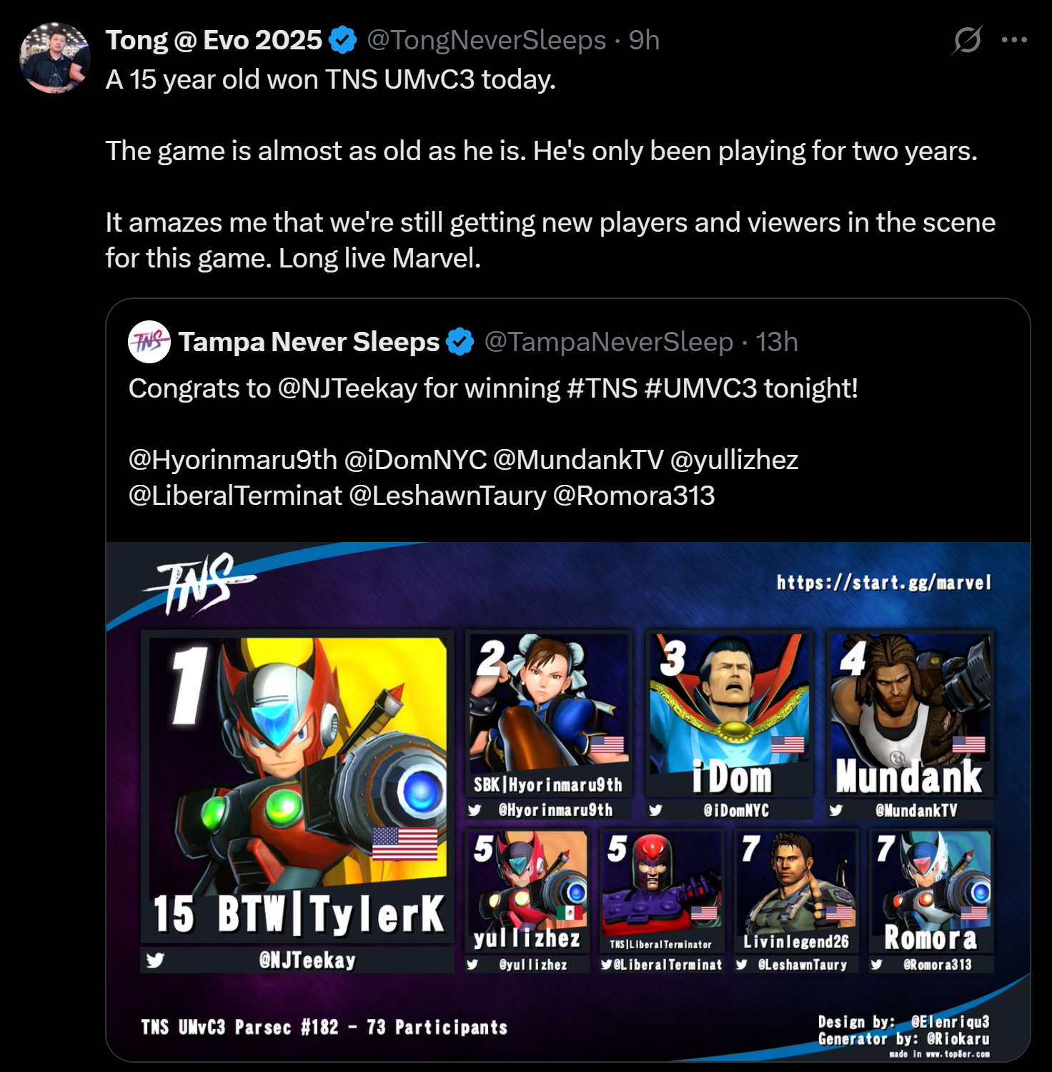This screenshot has height=1072, width=1052.
Task: Click the Tampa Never Sleeps TNS avatar
Action: pos(149,342)
